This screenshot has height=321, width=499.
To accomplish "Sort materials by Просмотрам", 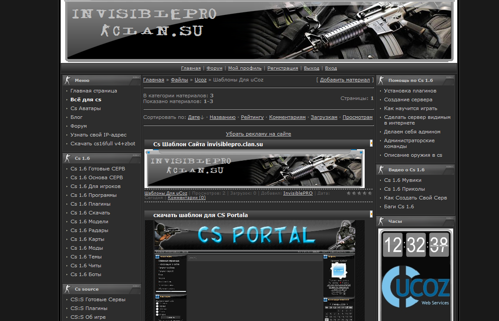I will 357,118.
